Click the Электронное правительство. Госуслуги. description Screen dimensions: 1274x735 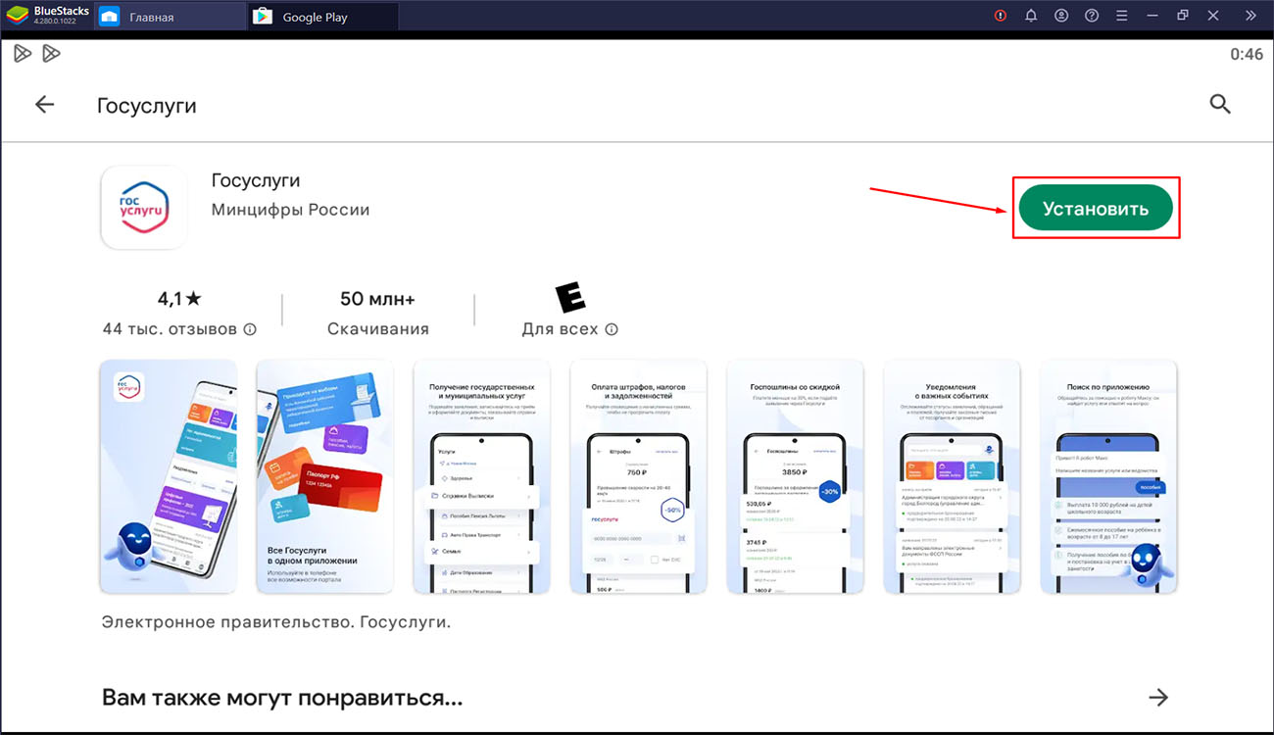[x=276, y=622]
